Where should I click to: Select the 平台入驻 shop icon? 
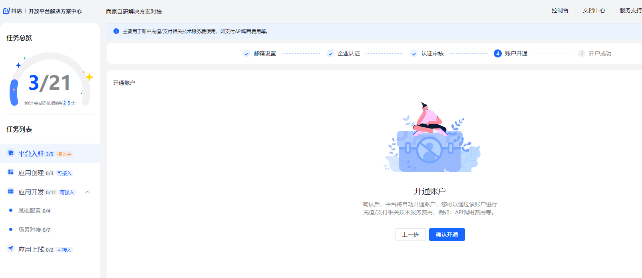click(x=11, y=153)
